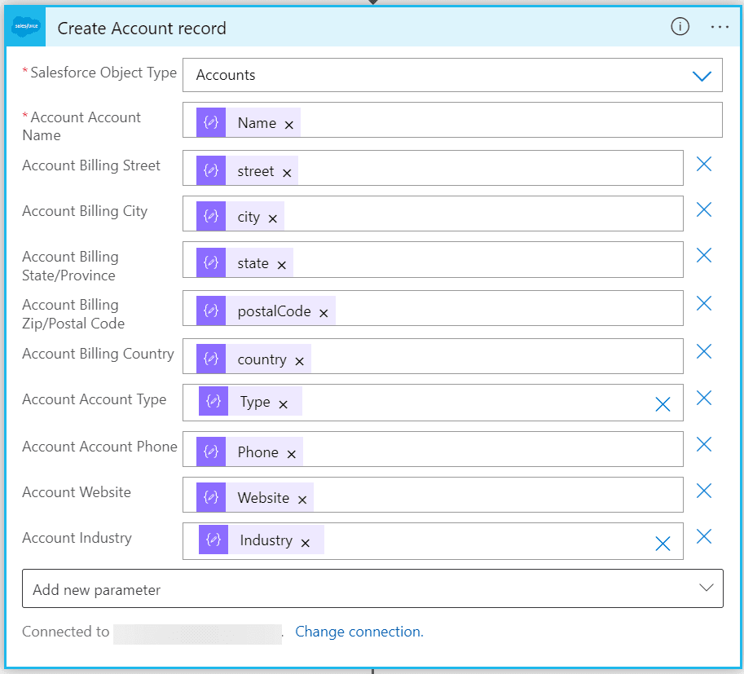Remove the Industry token from Account Industry
Viewport: 744px width, 674px height.
tap(306, 543)
